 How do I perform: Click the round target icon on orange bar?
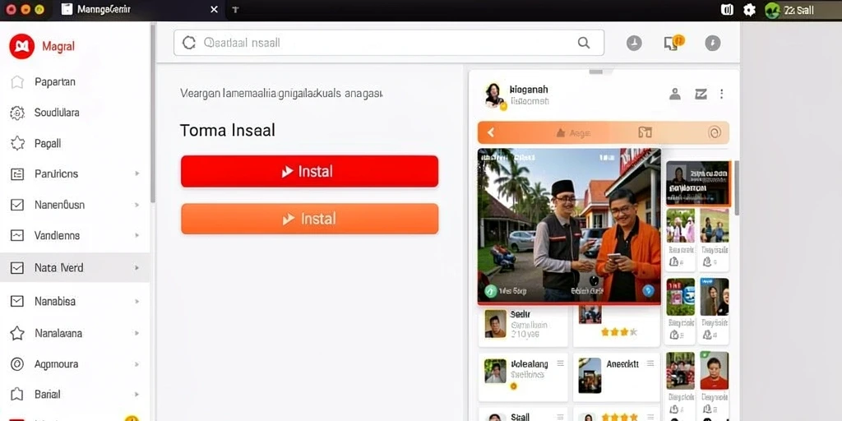(x=715, y=132)
